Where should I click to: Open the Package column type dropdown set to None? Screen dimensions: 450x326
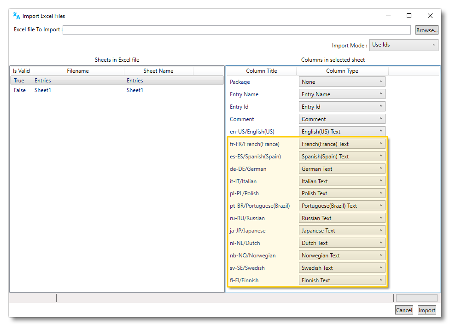(342, 81)
